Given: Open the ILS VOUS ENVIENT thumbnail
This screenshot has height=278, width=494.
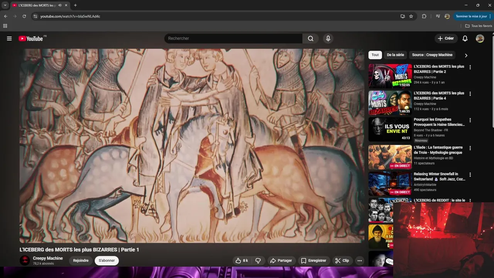Looking at the screenshot, I should tap(390, 129).
